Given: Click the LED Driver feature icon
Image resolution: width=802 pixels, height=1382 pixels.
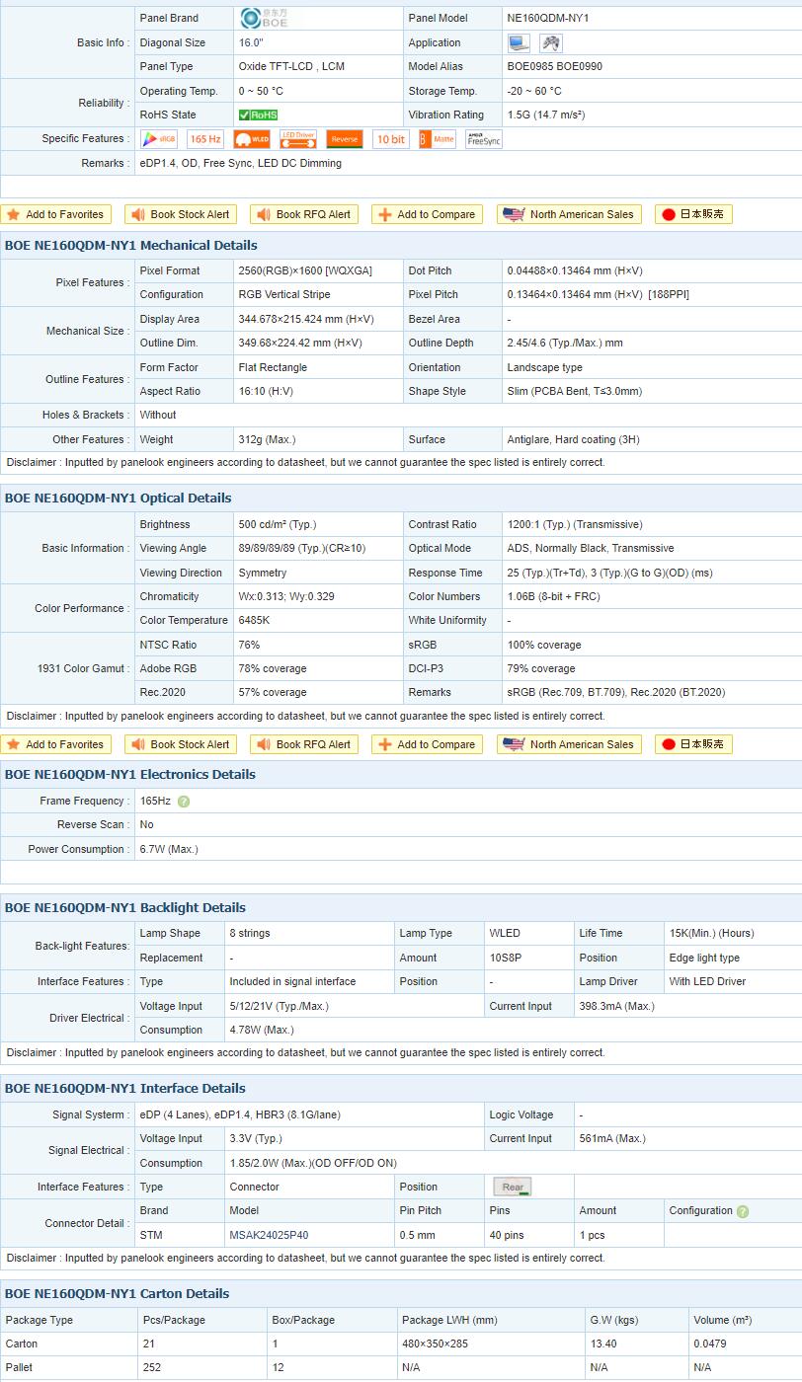Looking at the screenshot, I should (298, 139).
